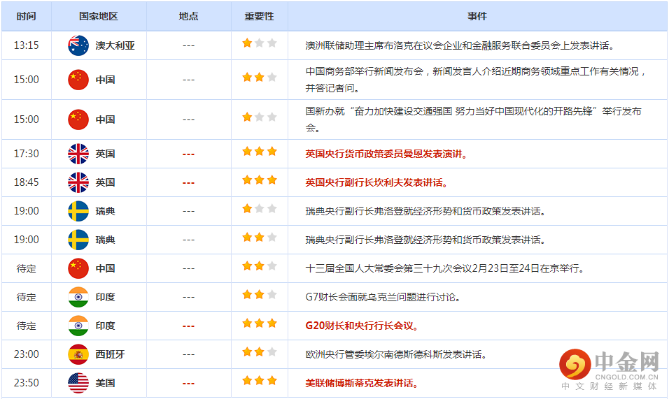Screen dimensions: 669x399
Task: Open the 英国央行货币政策委员曼恩发表演讲 event
Action: tap(386, 154)
